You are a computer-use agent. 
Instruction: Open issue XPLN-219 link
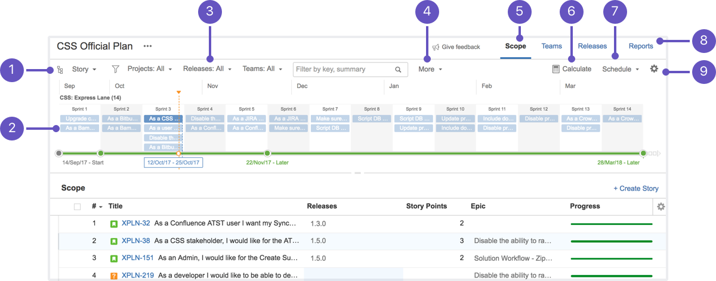[x=138, y=275]
